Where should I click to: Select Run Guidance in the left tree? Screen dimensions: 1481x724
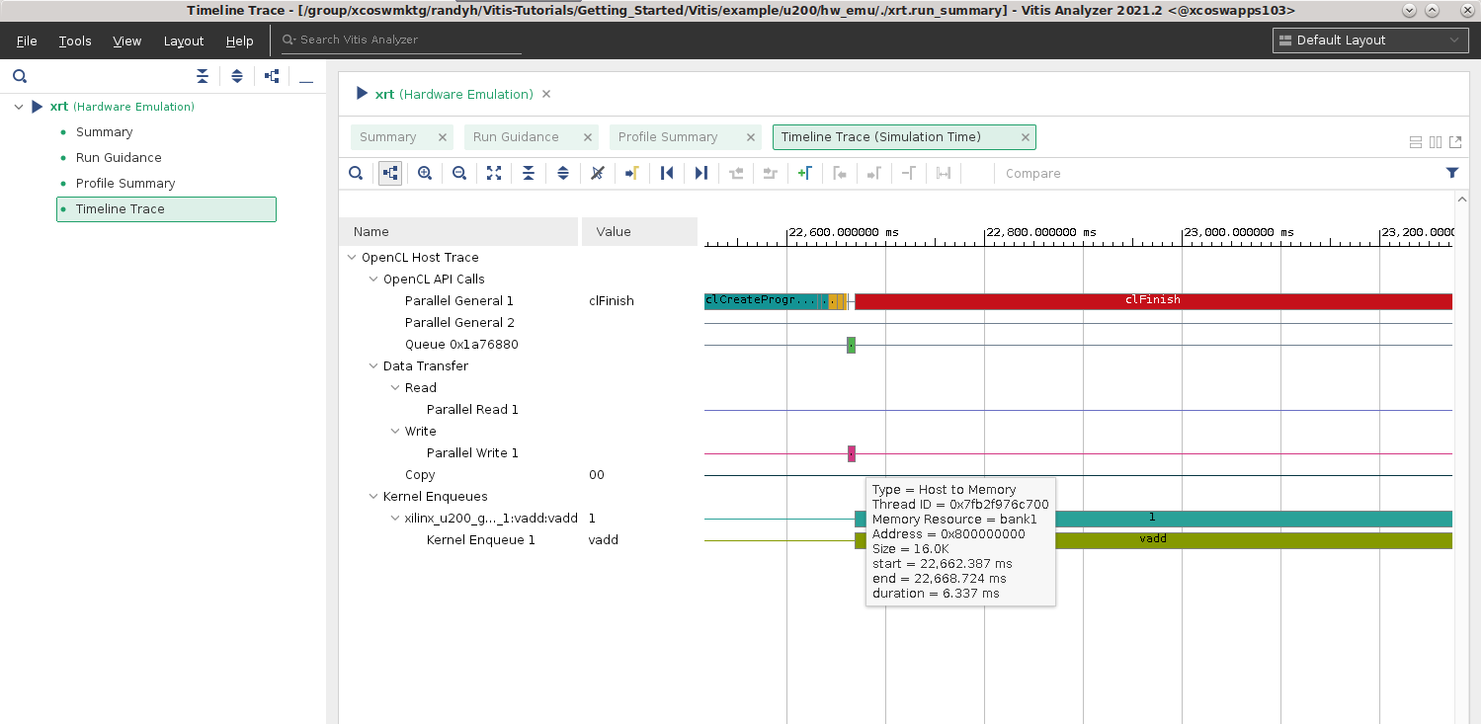click(119, 157)
